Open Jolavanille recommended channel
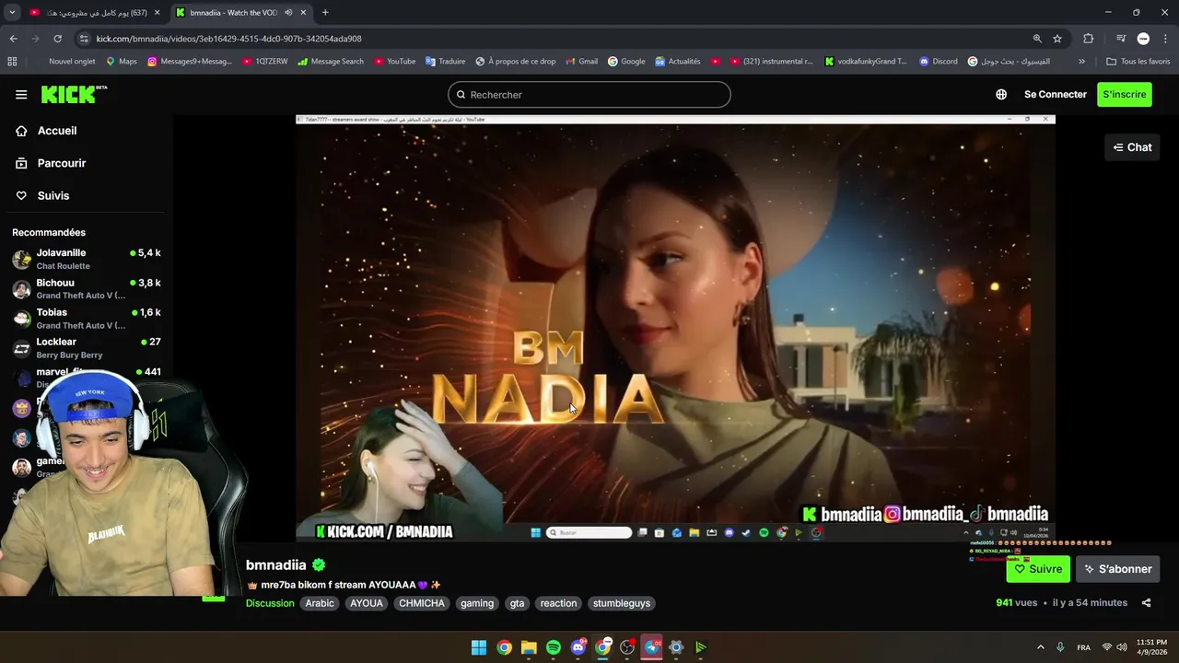Image resolution: width=1179 pixels, height=663 pixels. click(87, 259)
